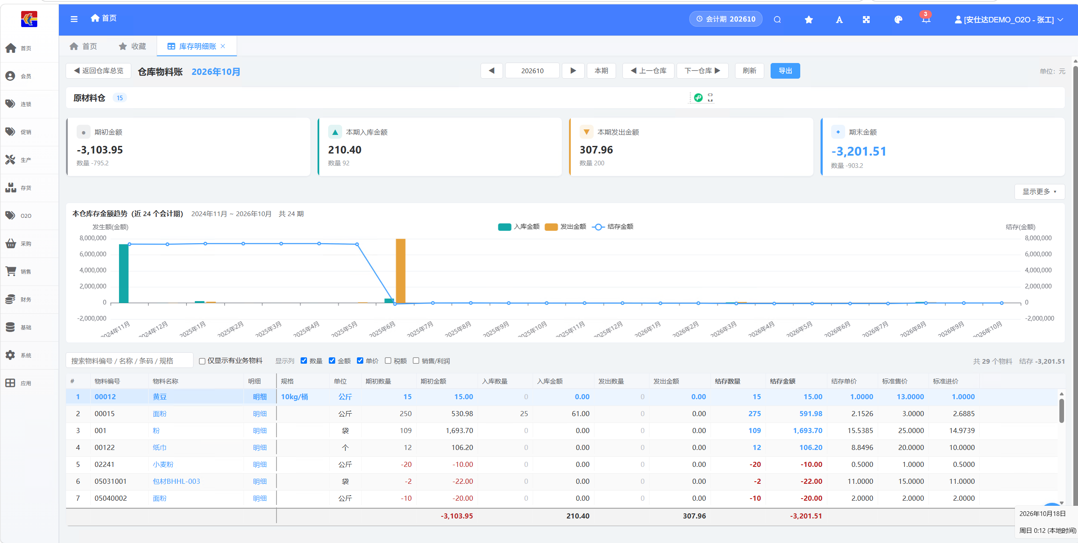The height and width of the screenshot is (543, 1078).
Task: Switch to 下一仓库
Action: (702, 71)
